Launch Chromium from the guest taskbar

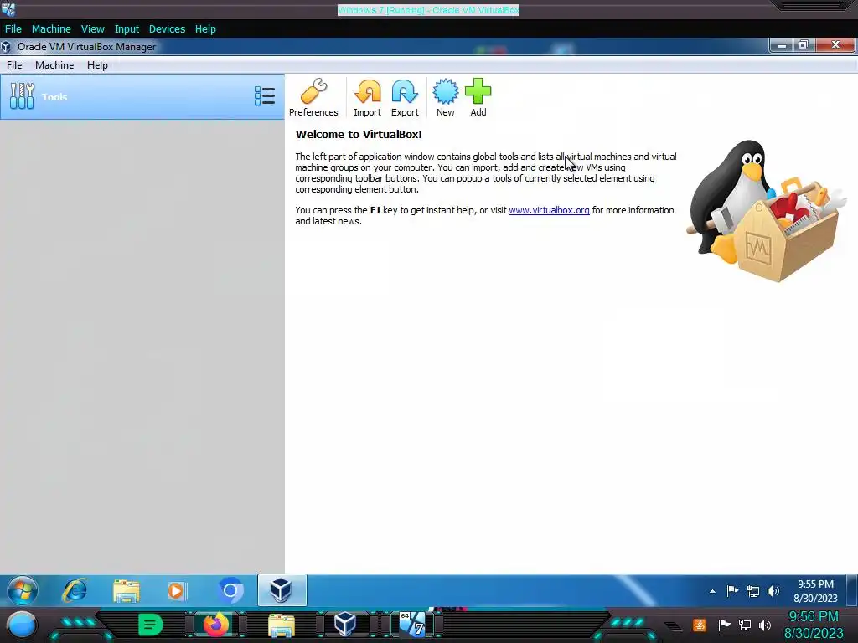tap(230, 591)
